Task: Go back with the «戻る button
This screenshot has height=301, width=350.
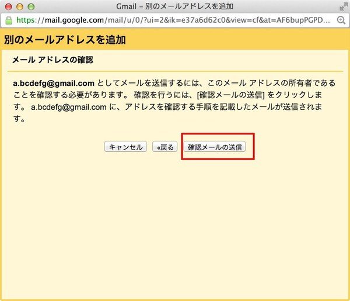Action: [164, 147]
